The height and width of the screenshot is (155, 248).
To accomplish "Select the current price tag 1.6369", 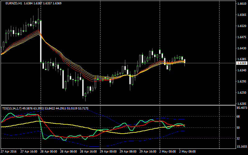I will pos(242,63).
